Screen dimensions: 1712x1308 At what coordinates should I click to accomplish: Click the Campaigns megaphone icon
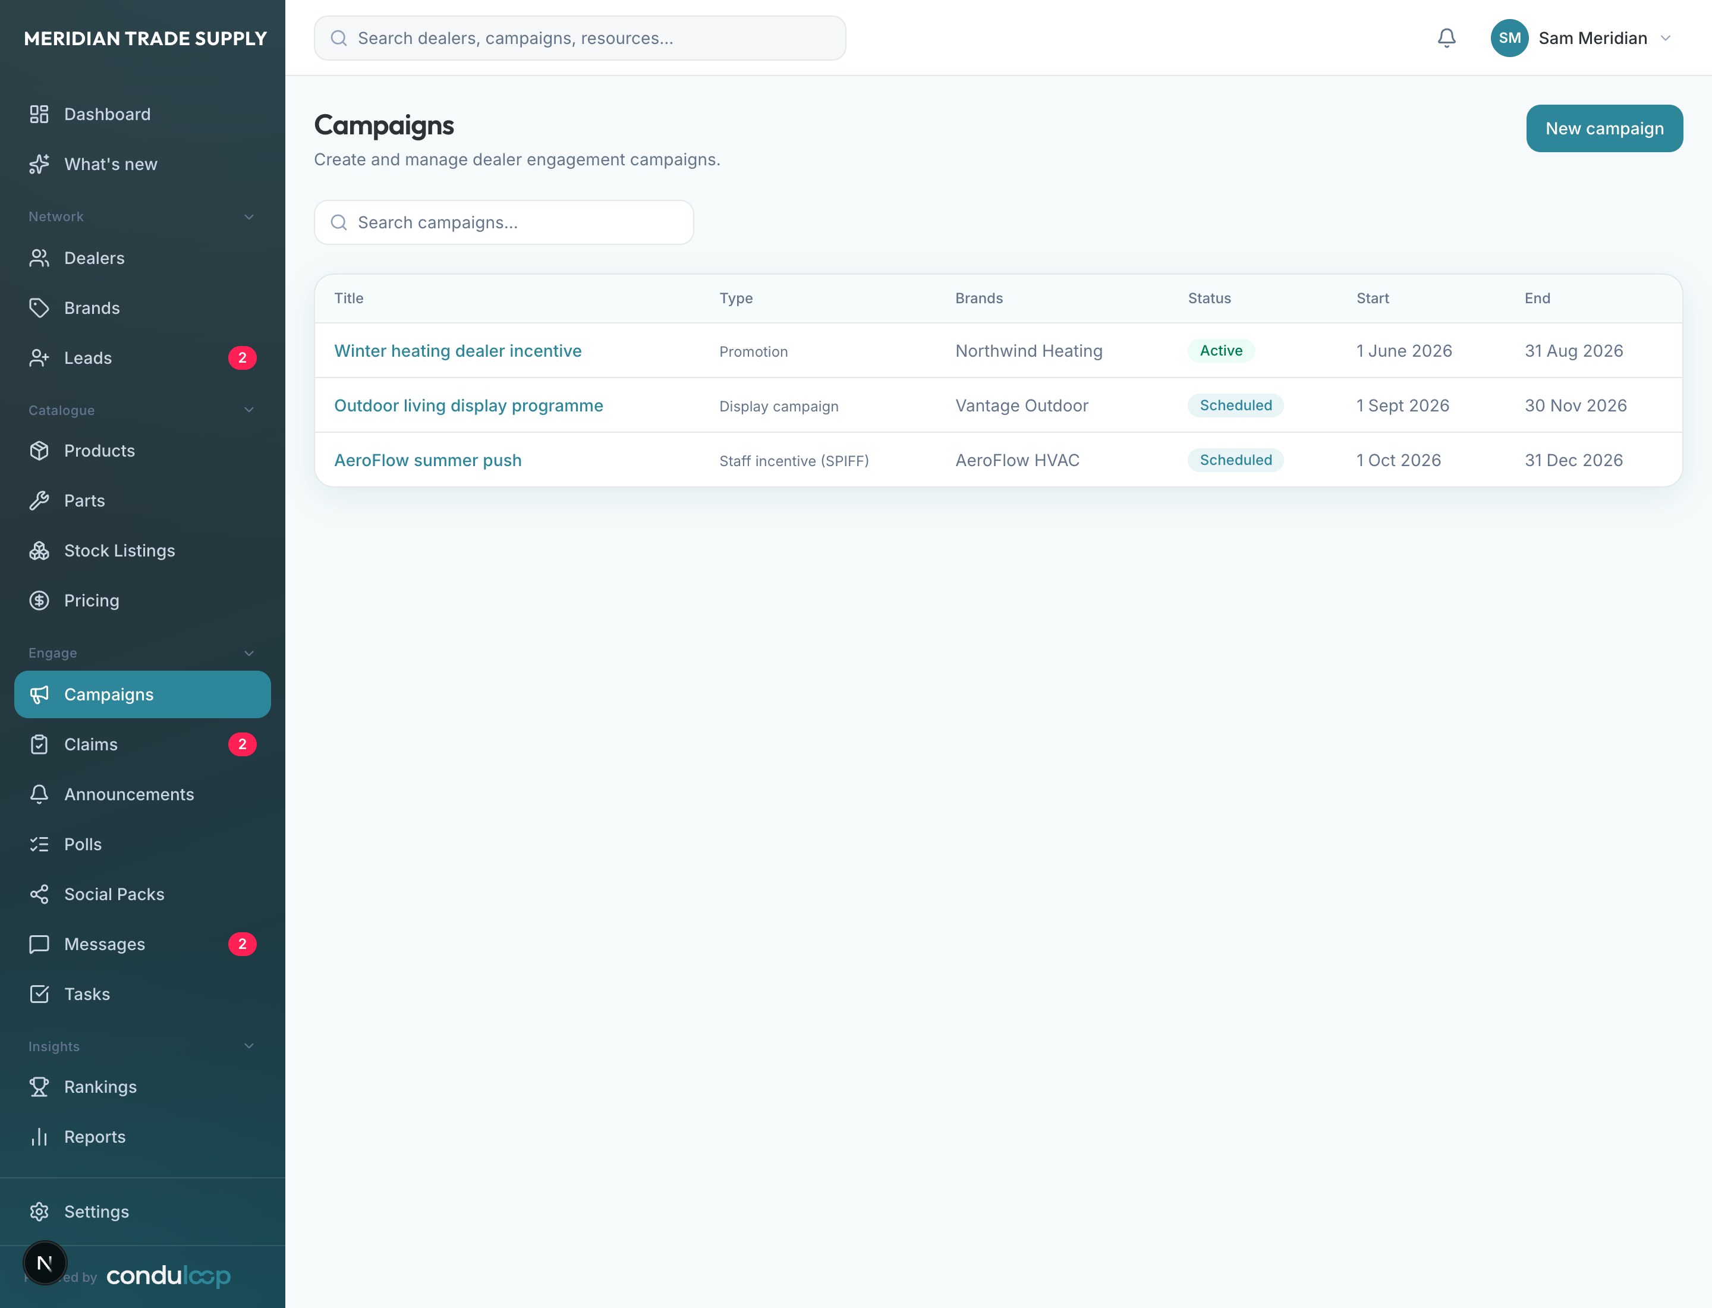click(39, 694)
